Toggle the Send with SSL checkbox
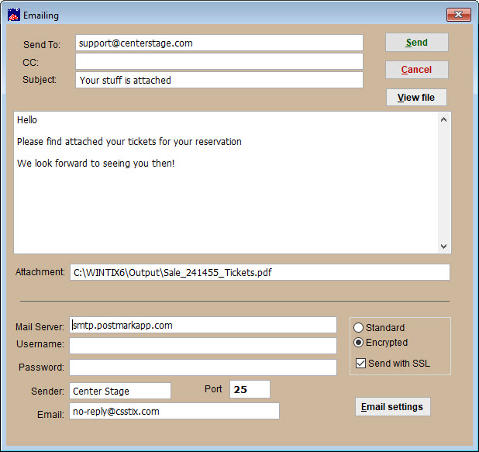Image resolution: width=479 pixels, height=452 pixels. [360, 364]
